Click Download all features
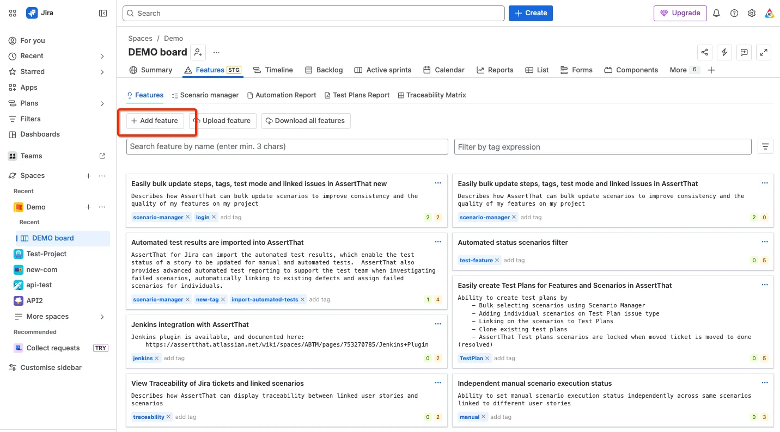The height and width of the screenshot is (432, 780). (x=306, y=121)
